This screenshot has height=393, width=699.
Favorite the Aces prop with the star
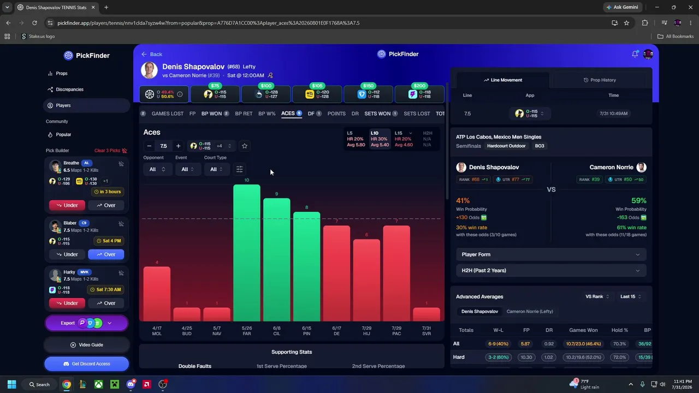point(245,146)
